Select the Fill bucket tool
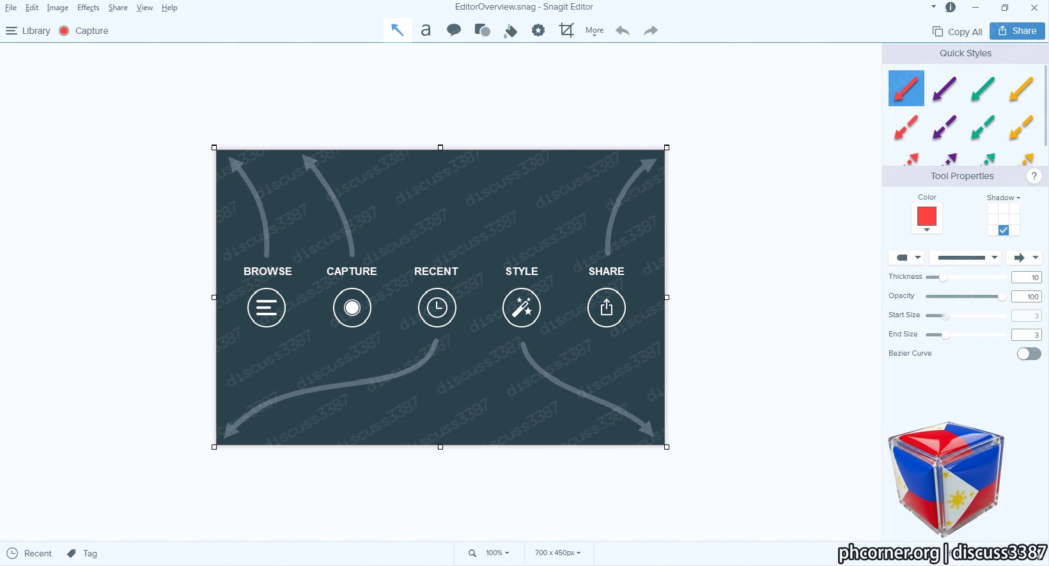 click(x=510, y=31)
